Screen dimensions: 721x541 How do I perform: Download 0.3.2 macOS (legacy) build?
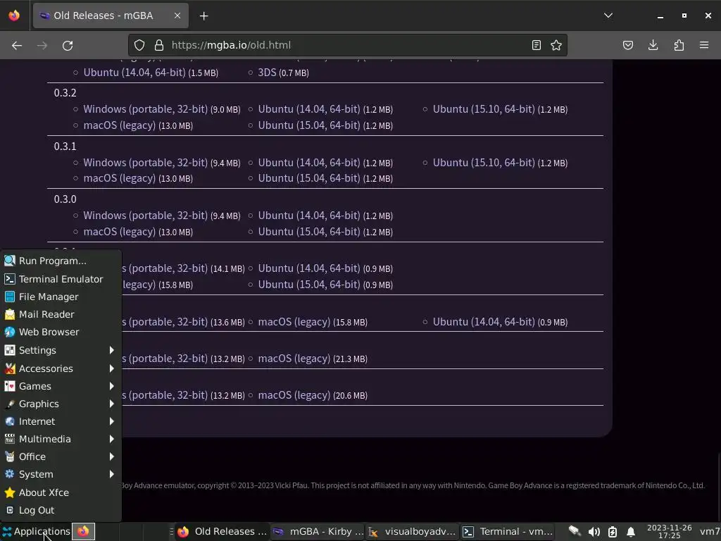coord(119,125)
